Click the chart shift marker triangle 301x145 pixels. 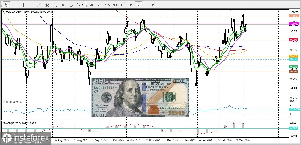pos(231,10)
